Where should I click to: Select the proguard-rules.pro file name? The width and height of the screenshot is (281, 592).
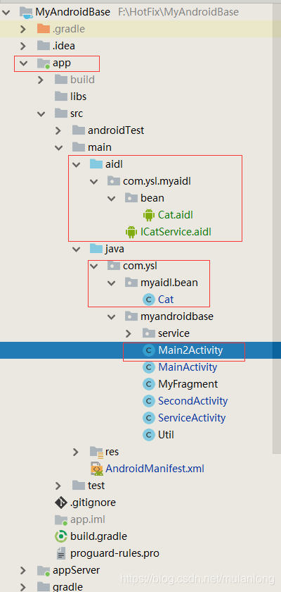pos(115,554)
